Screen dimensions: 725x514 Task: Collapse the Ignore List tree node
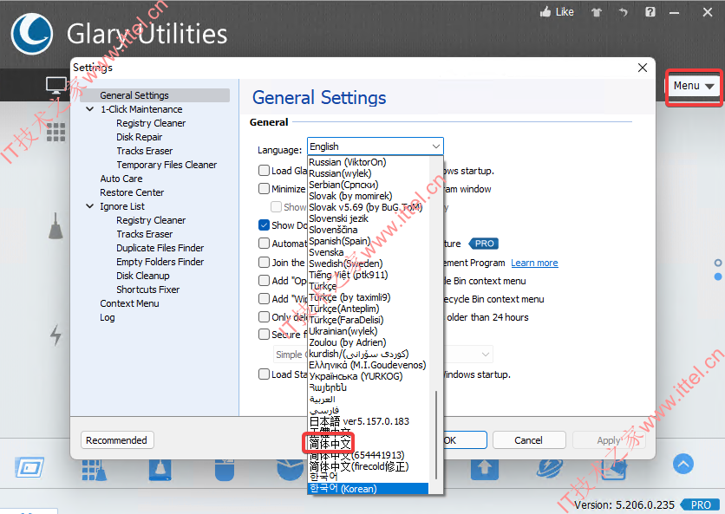click(89, 206)
